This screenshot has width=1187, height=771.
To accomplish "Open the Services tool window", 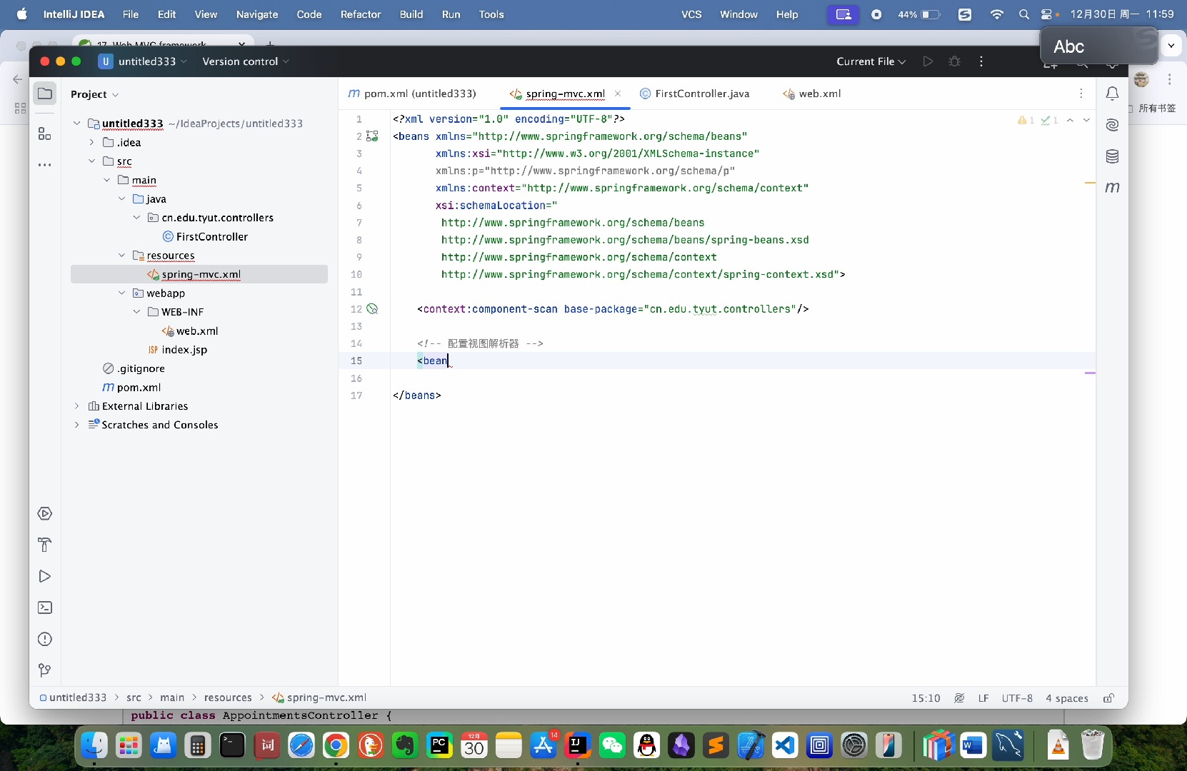I will pos(45,513).
